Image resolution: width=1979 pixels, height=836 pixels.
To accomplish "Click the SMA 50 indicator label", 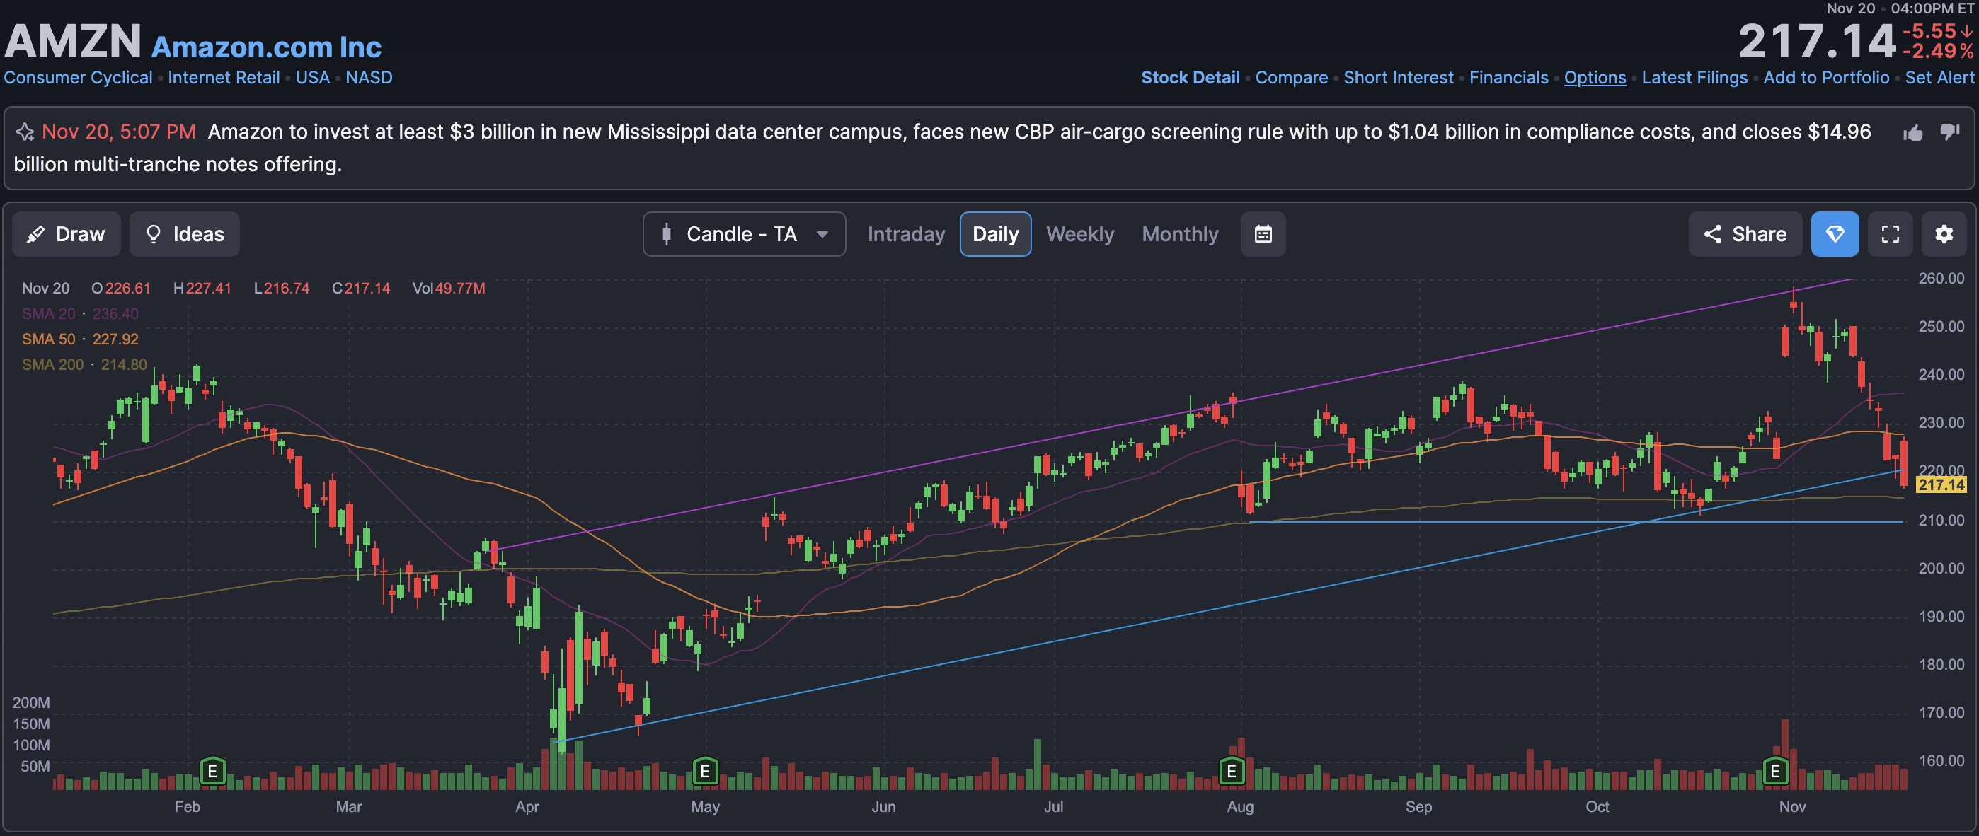I will [48, 339].
